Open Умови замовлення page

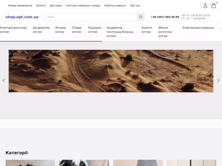point(20,6)
